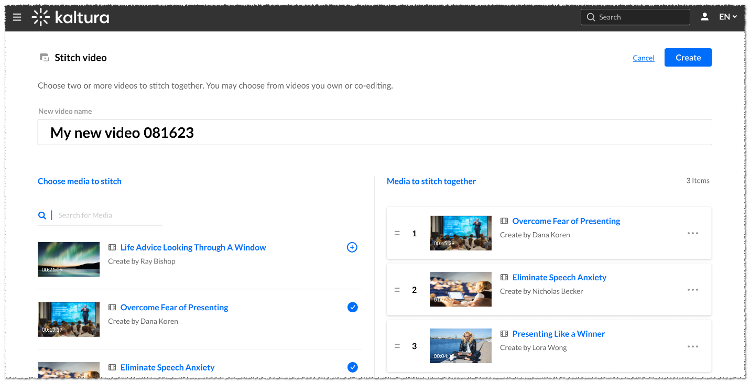Click film icon beside Eliminate Speech Anxiety, left list
This screenshot has height=383, width=750.
[112, 368]
